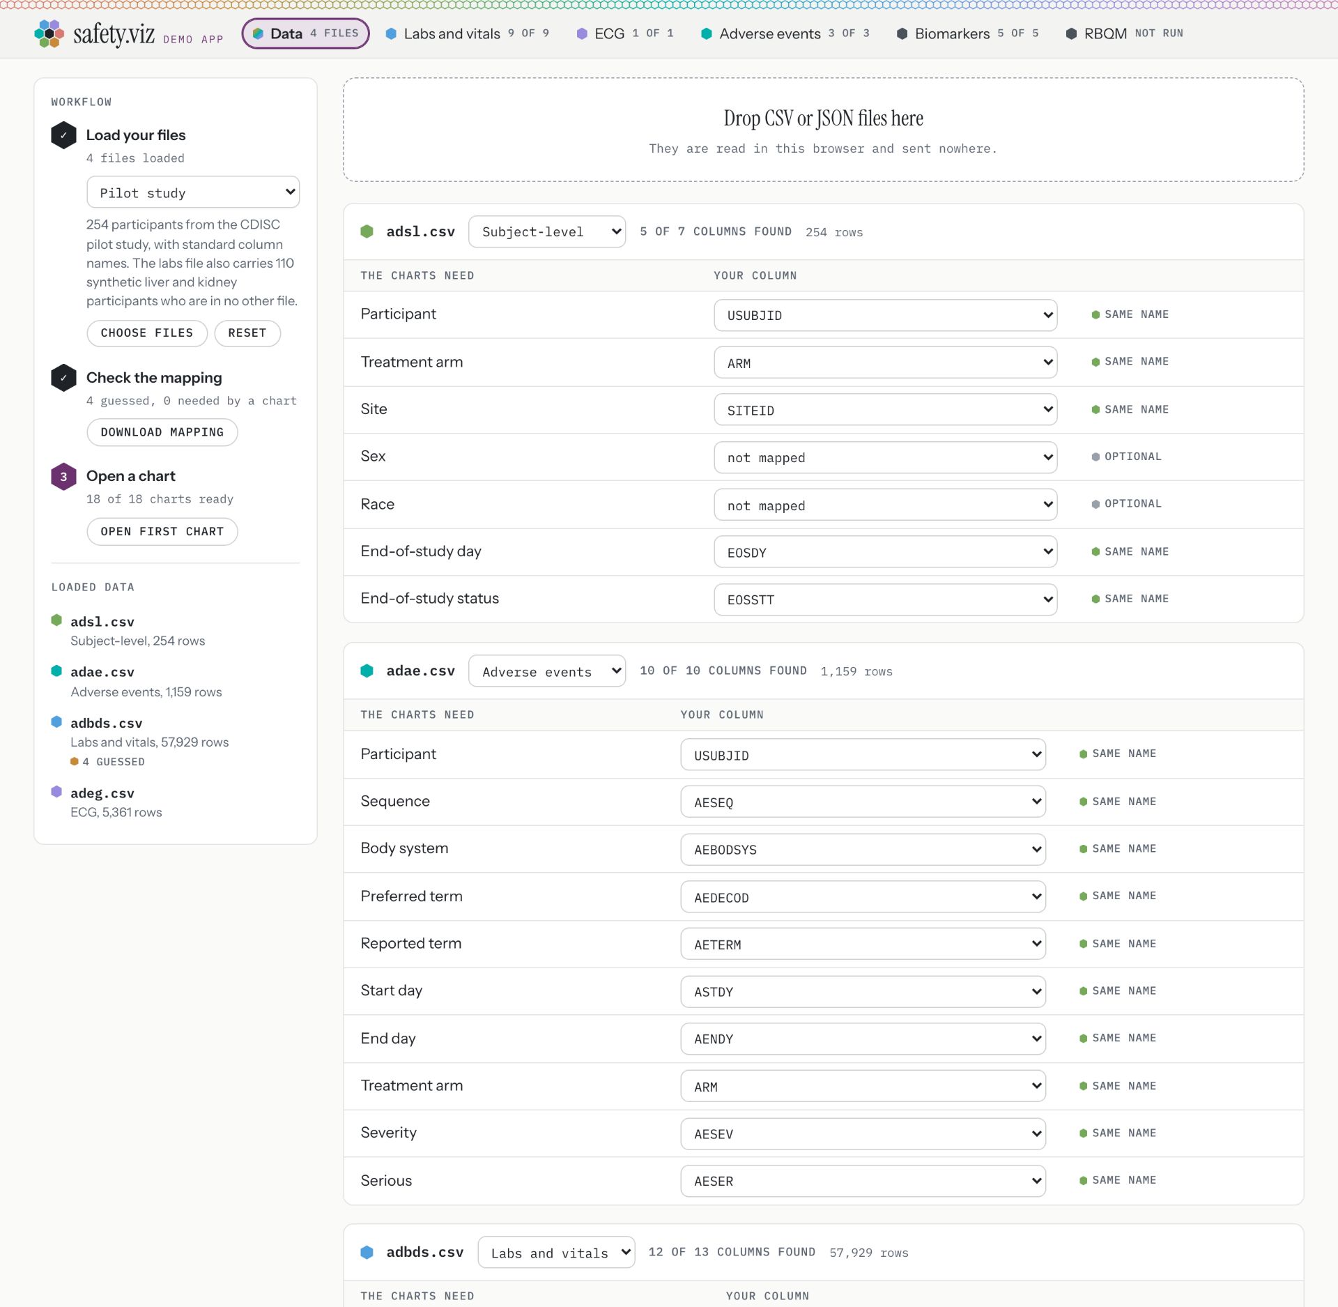
Task: Open the AESEV Severity mapping dropdown
Action: click(x=863, y=1133)
